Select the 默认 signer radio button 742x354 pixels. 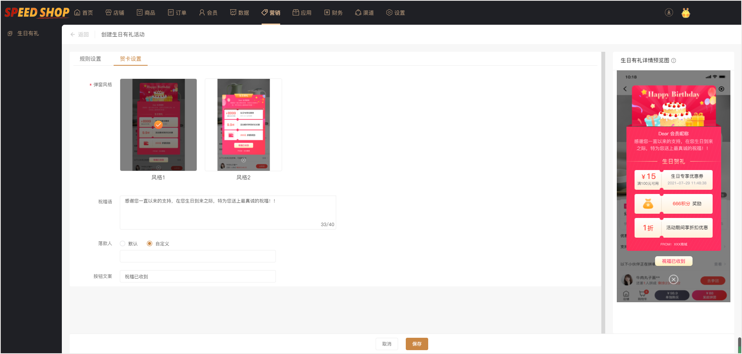click(x=123, y=243)
